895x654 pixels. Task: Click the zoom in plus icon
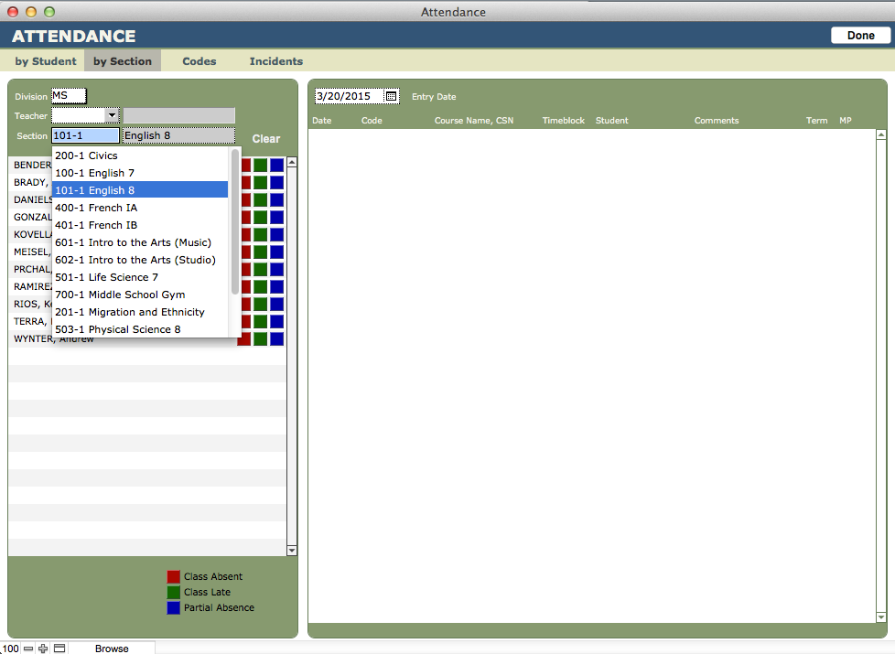point(43,648)
